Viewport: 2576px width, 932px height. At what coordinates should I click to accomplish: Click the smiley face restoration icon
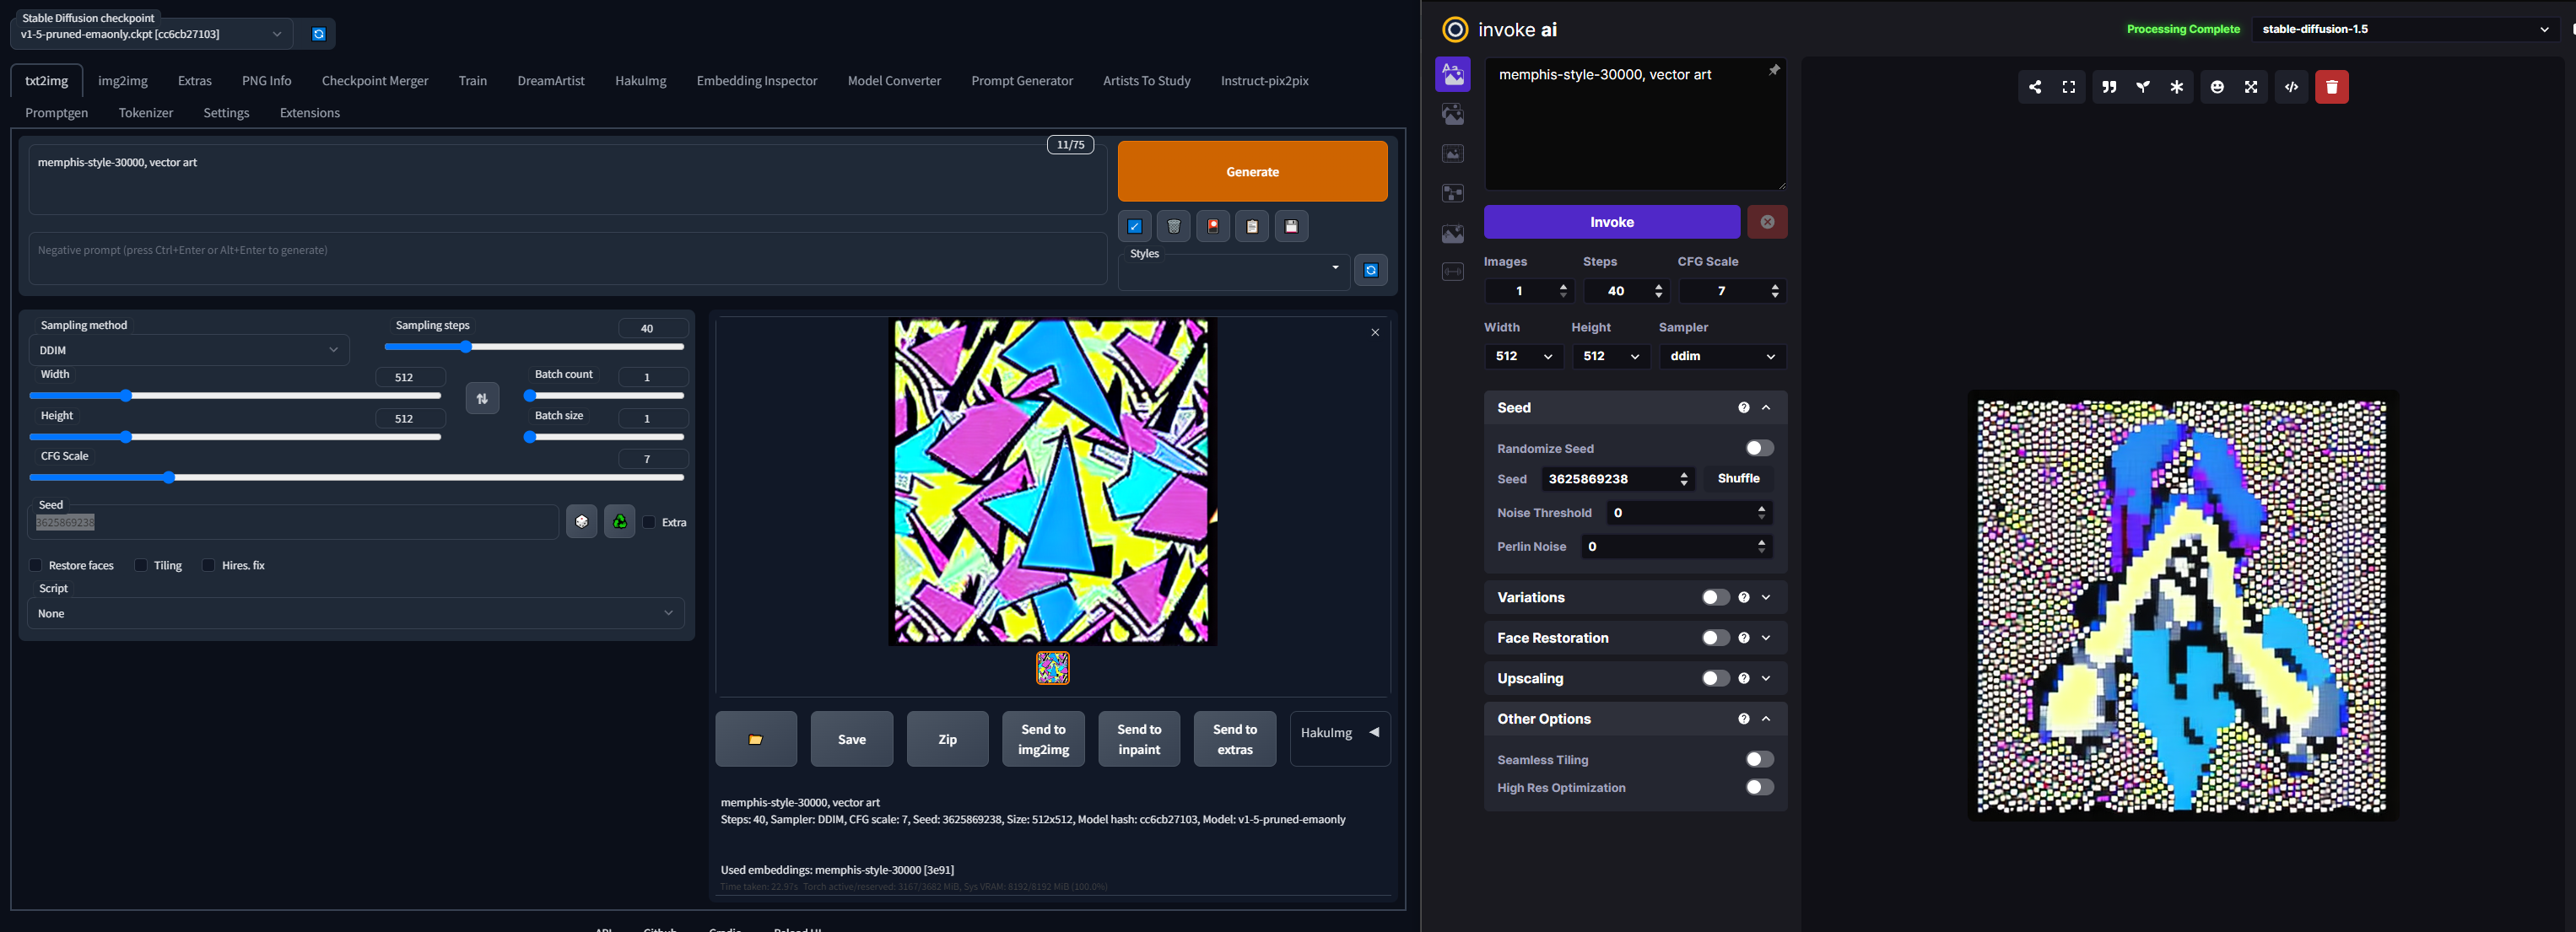click(x=2217, y=87)
